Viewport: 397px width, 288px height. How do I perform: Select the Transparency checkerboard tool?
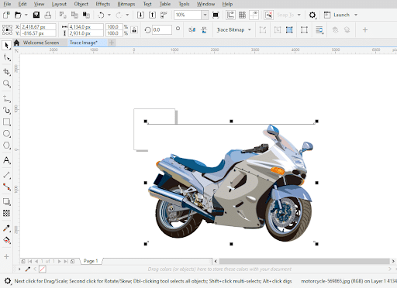pyautogui.click(x=6, y=213)
